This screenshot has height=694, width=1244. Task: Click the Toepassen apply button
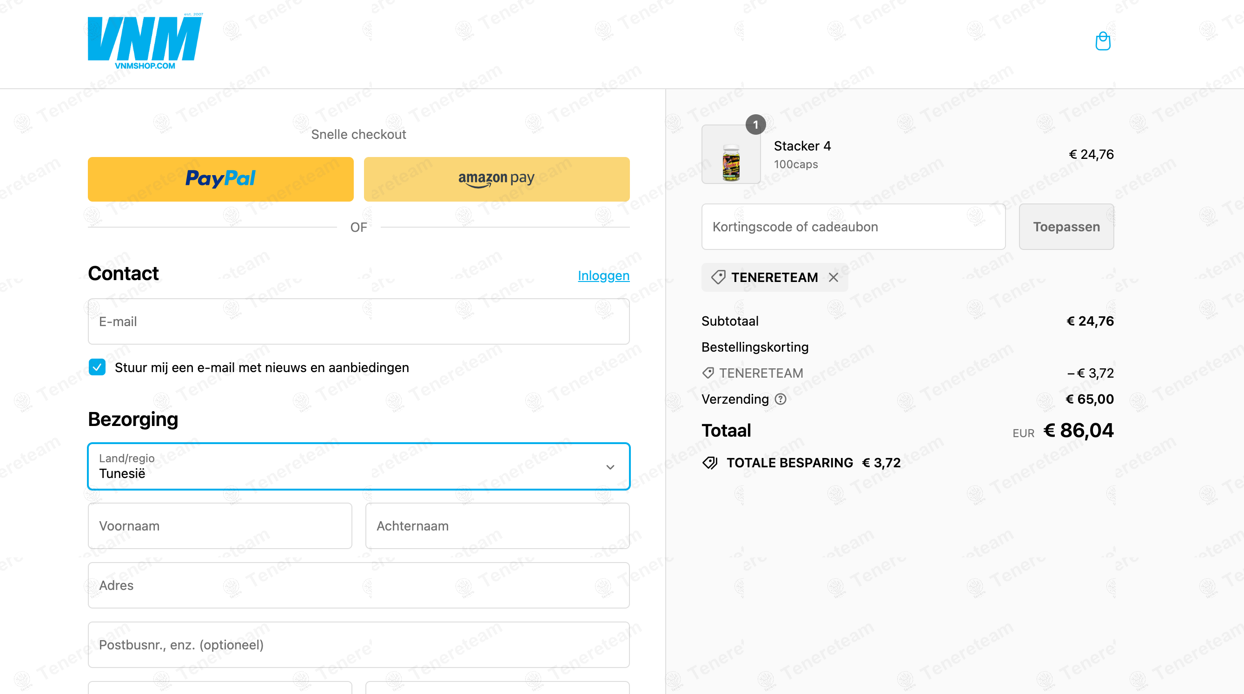(x=1066, y=226)
